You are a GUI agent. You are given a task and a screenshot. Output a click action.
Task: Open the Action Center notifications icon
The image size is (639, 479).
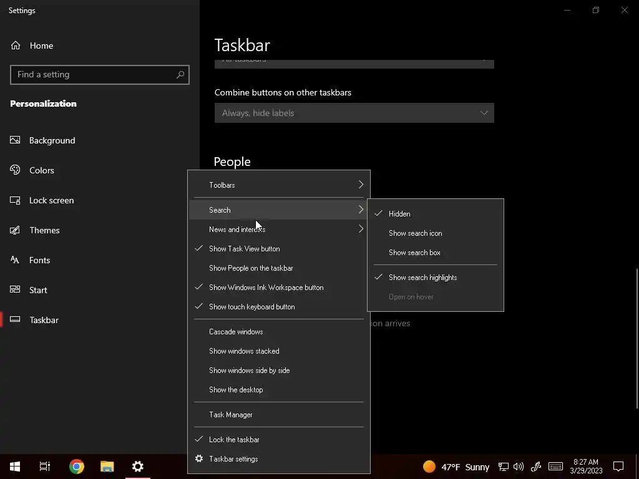(618, 467)
